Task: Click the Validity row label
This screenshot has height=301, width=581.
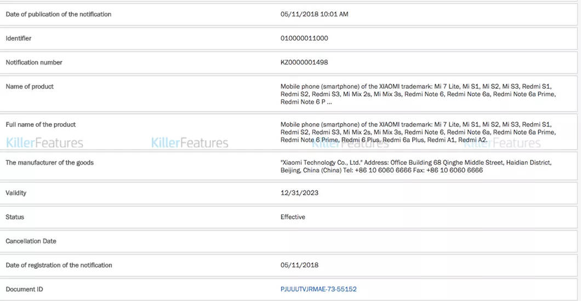Action: pyautogui.click(x=16, y=193)
